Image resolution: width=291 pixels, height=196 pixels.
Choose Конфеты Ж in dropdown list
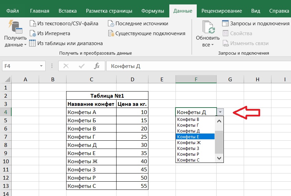coord(195,143)
